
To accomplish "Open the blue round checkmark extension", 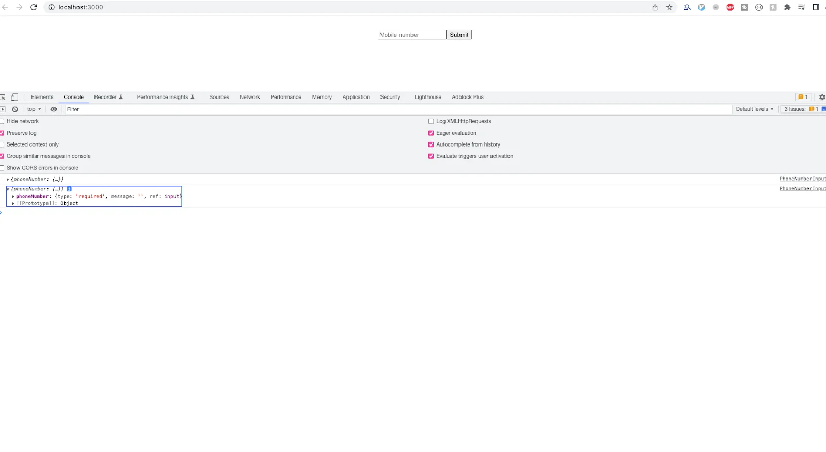I will [x=701, y=7].
